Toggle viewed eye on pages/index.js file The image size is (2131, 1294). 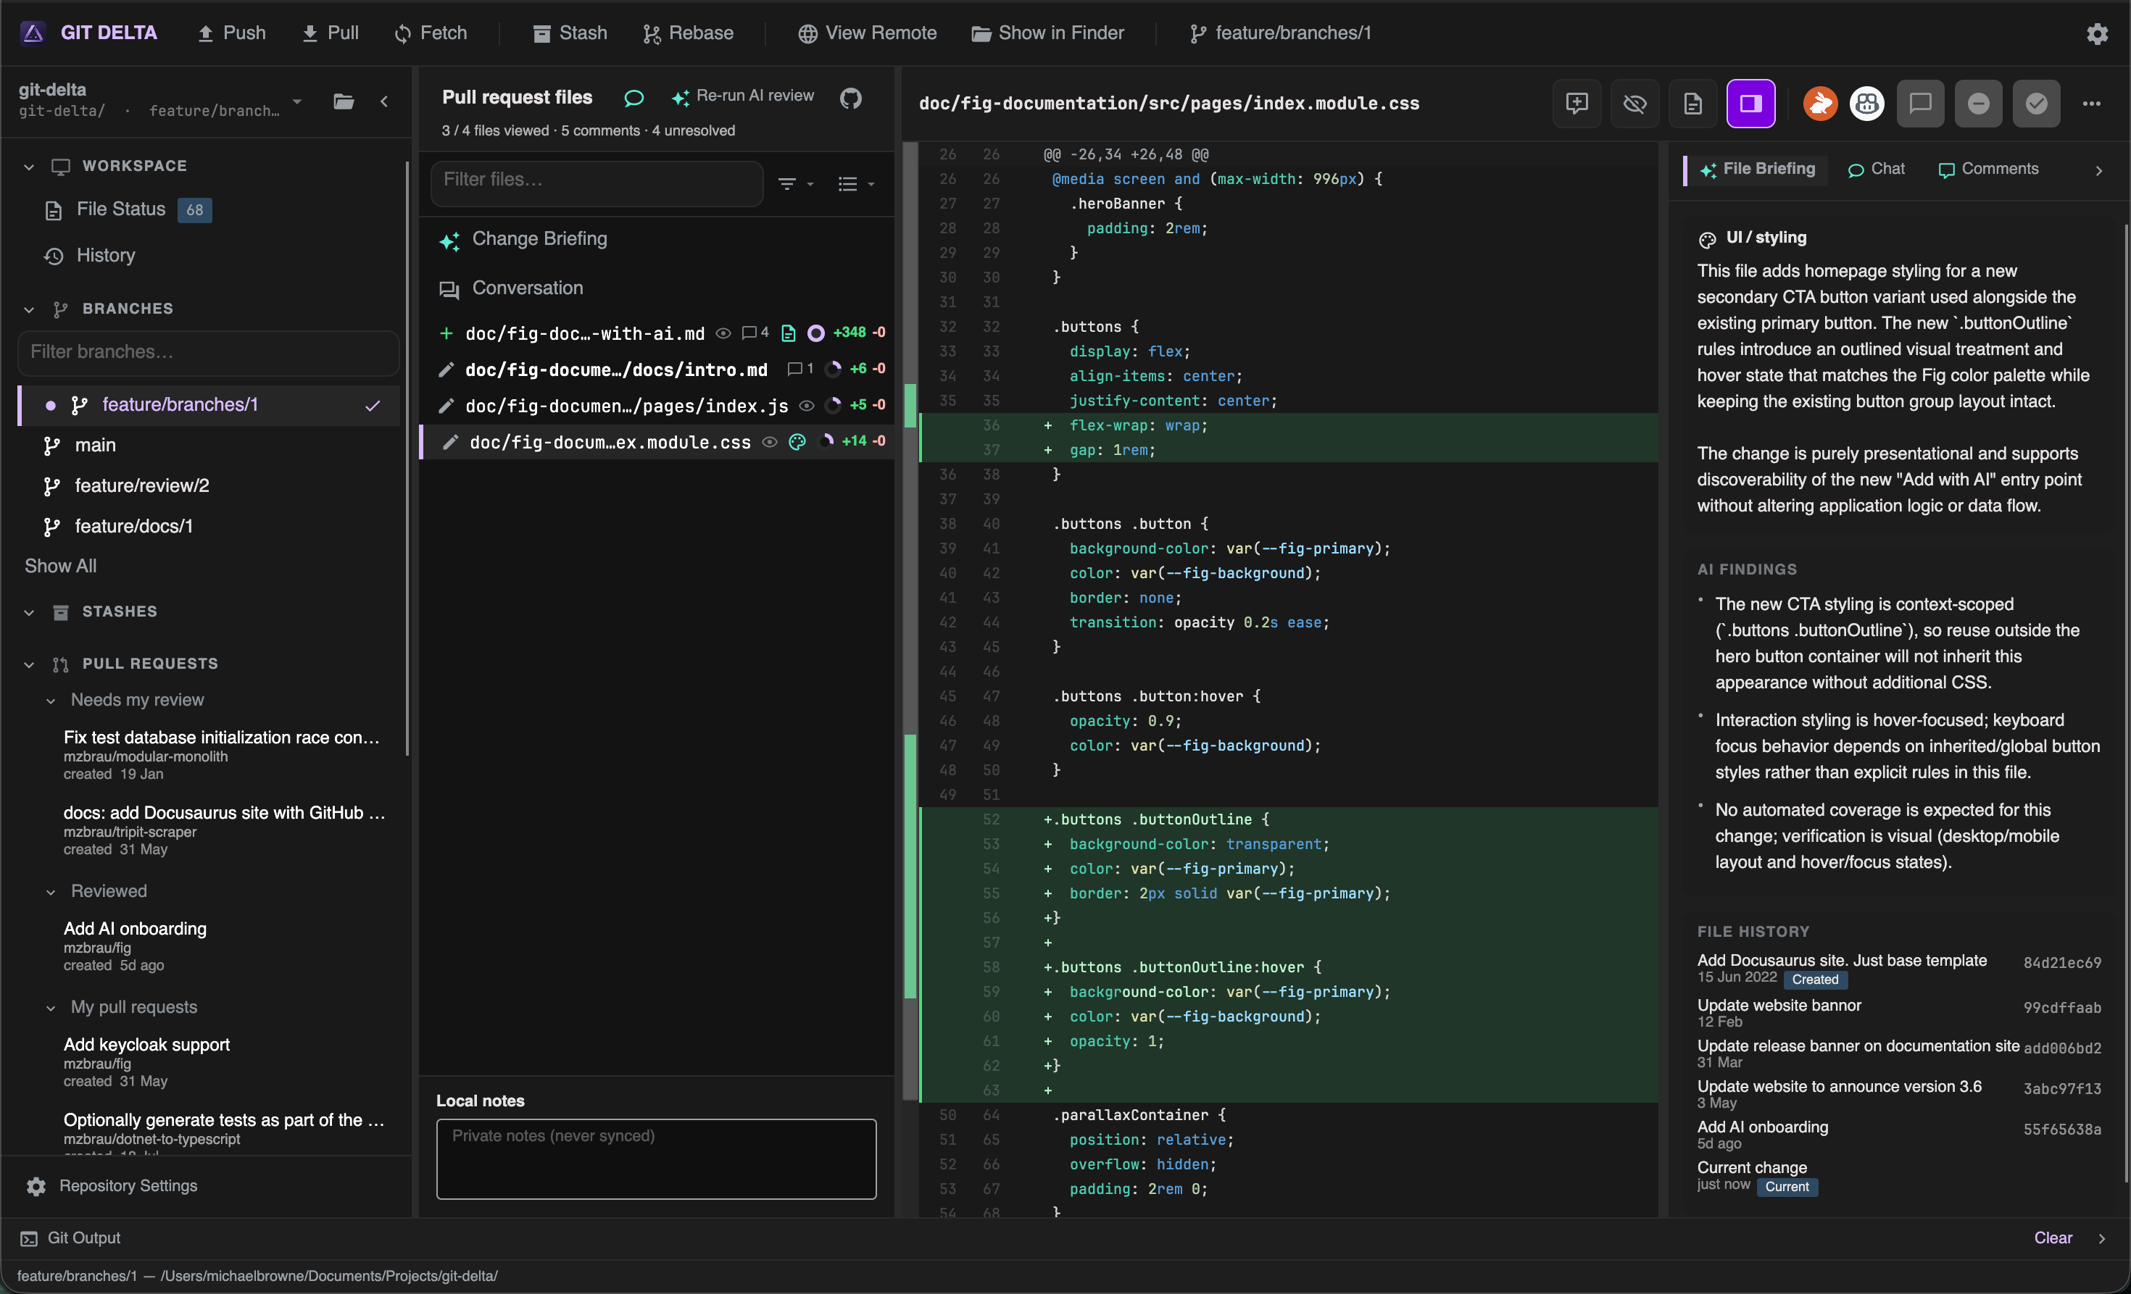coord(806,406)
